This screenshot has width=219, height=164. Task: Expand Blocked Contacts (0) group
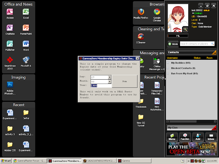pyautogui.click(x=168, y=68)
